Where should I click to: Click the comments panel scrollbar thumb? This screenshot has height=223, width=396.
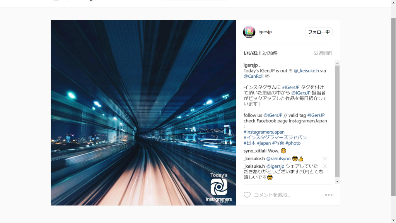[x=337, y=121]
